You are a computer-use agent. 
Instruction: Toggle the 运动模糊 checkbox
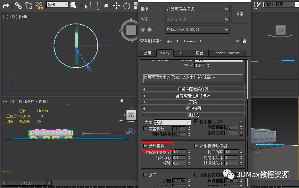145,146
